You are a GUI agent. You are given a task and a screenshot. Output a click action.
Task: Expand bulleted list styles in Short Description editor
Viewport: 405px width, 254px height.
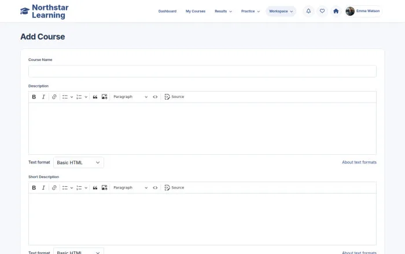(x=72, y=188)
